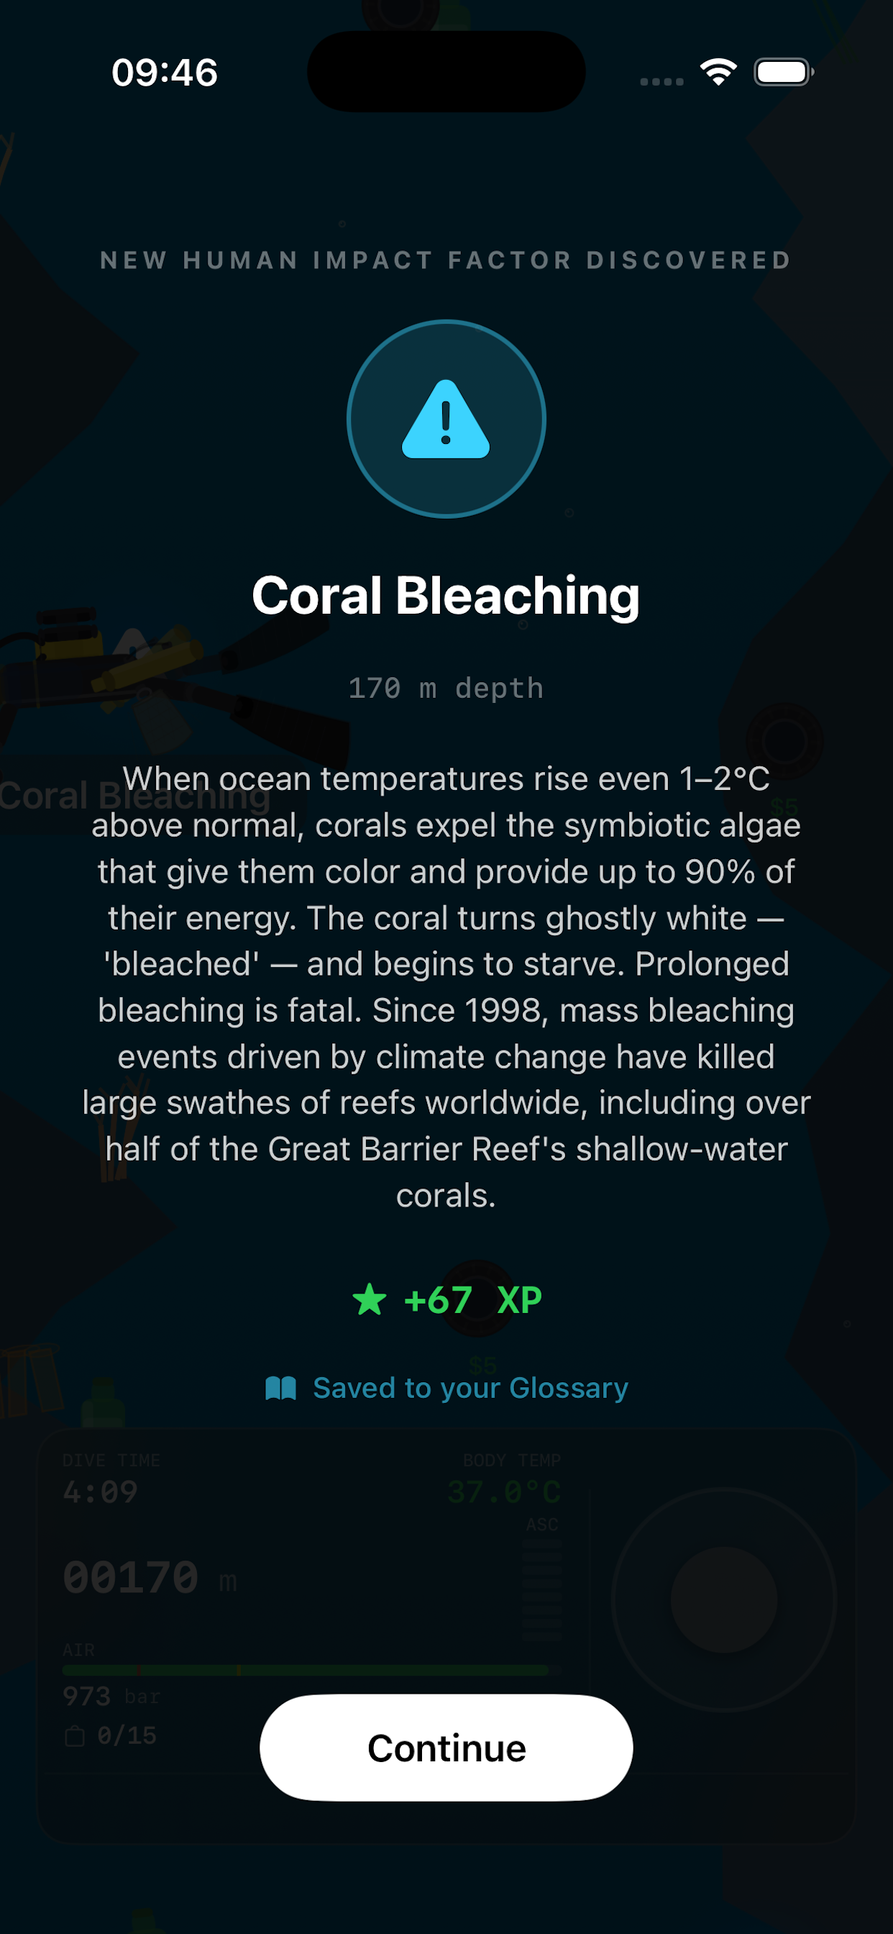Screen dimensions: 893x1934
Task: Tap the dimmed collection bag icon
Action: pyautogui.click(x=74, y=1737)
